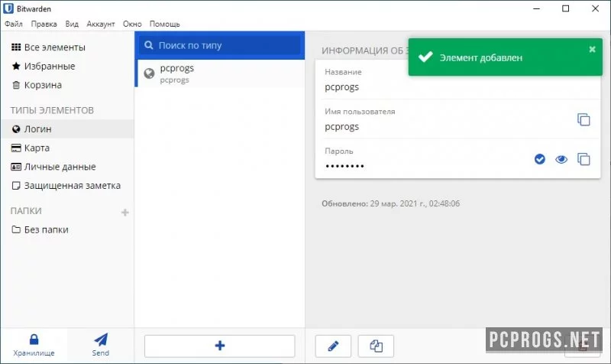Open the Окно menu
This screenshot has height=364, width=611.
[x=132, y=24]
